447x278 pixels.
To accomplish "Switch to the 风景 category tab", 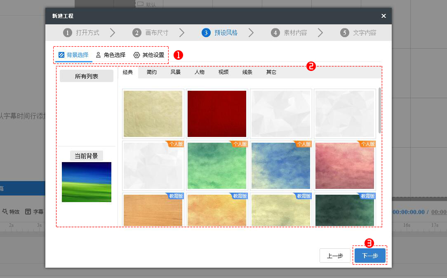I will click(175, 72).
